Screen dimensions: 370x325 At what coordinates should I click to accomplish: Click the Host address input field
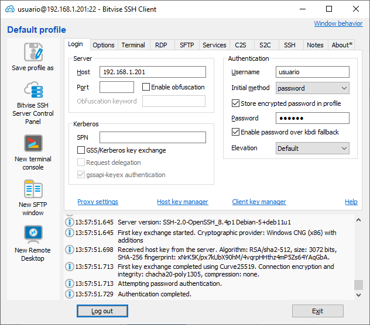tap(152, 72)
